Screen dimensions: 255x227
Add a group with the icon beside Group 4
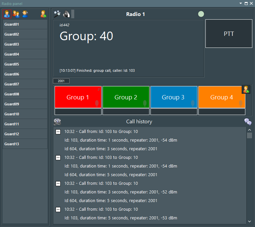click(246, 89)
